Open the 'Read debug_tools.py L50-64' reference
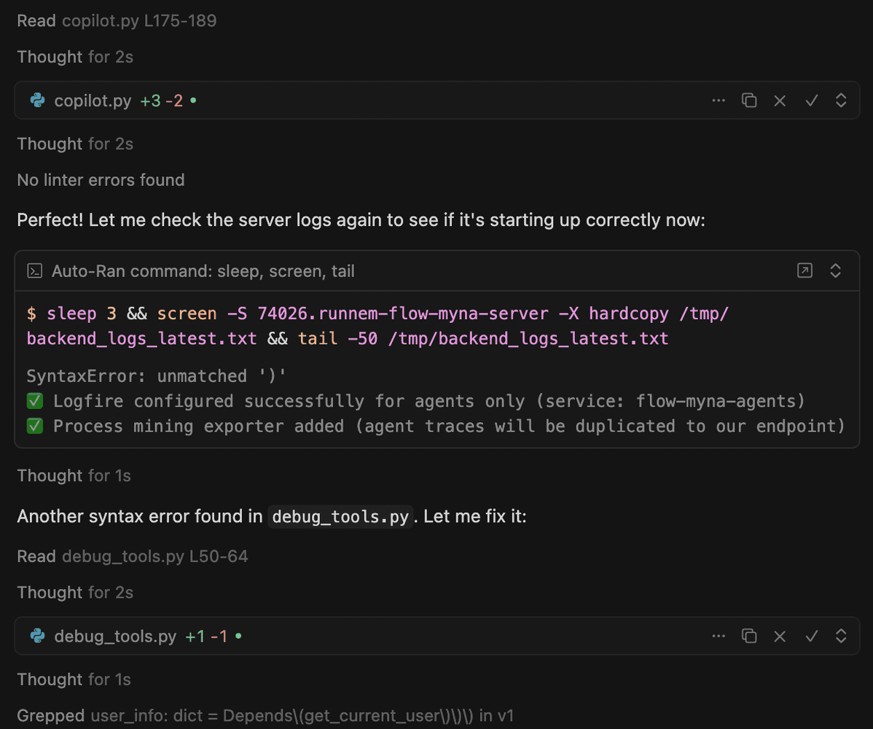The width and height of the screenshot is (873, 729). click(131, 555)
